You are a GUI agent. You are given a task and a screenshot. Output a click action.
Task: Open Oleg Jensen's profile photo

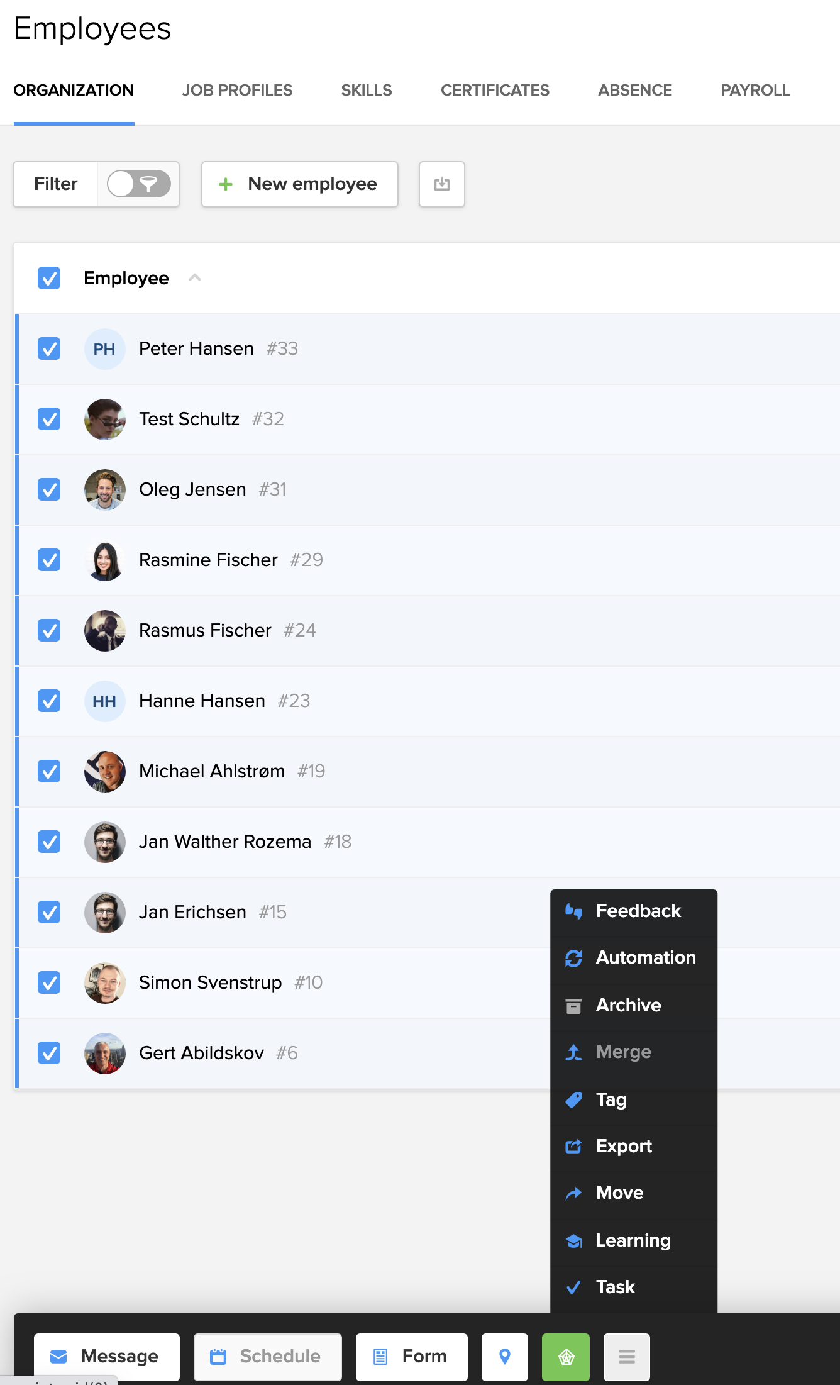(x=105, y=489)
